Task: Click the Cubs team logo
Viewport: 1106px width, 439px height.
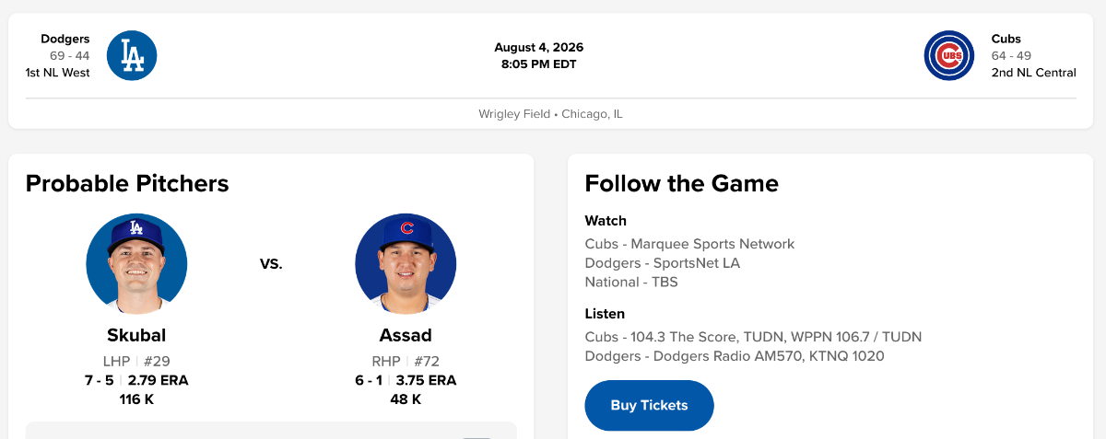Action: 949,55
